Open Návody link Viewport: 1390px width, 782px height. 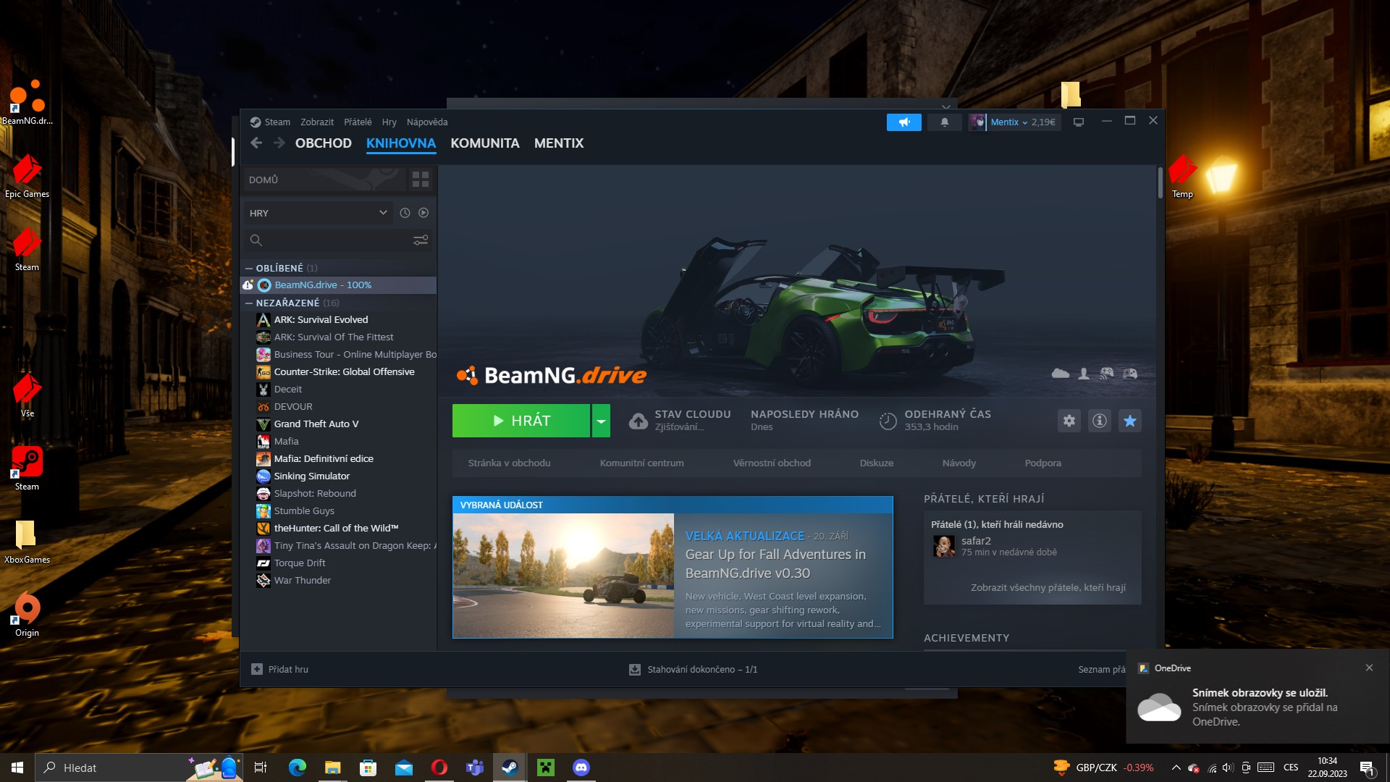(x=959, y=463)
